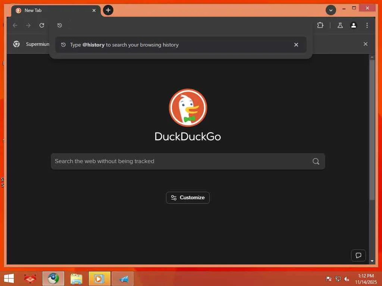Image resolution: width=382 pixels, height=286 pixels.
Task: Open the three-dot browser menu
Action: [367, 25]
